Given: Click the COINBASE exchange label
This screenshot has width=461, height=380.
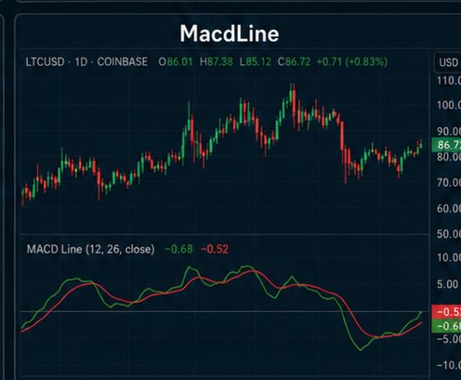Looking at the screenshot, I should [123, 61].
